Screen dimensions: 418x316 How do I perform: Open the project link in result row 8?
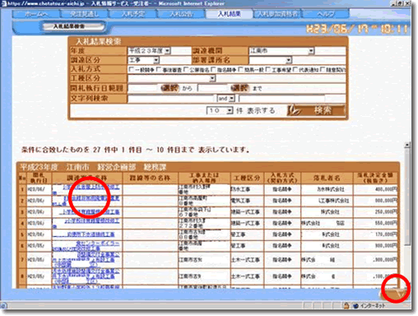pyautogui.click(x=86, y=276)
